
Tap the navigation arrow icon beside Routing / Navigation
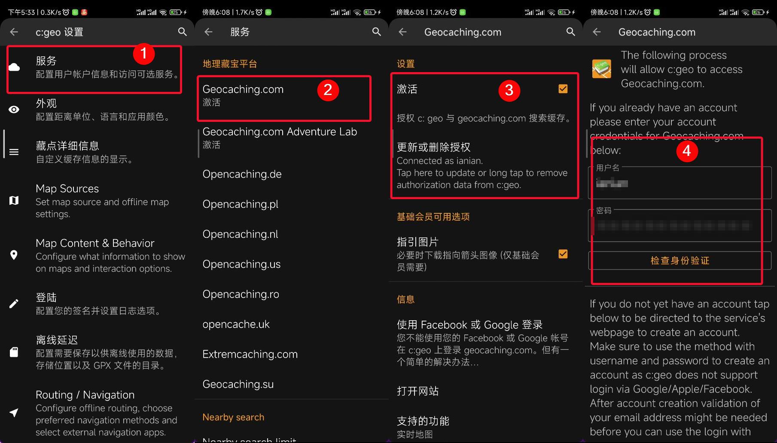pyautogui.click(x=14, y=413)
